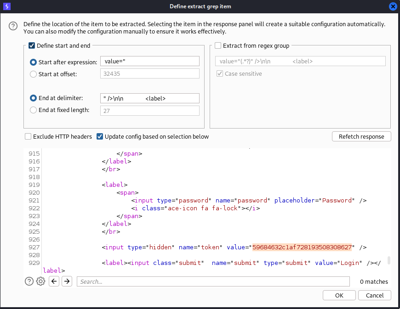Viewport: 400px width, 309px height.
Task: Click the value="Login" attribute on line 929
Action: point(338,263)
